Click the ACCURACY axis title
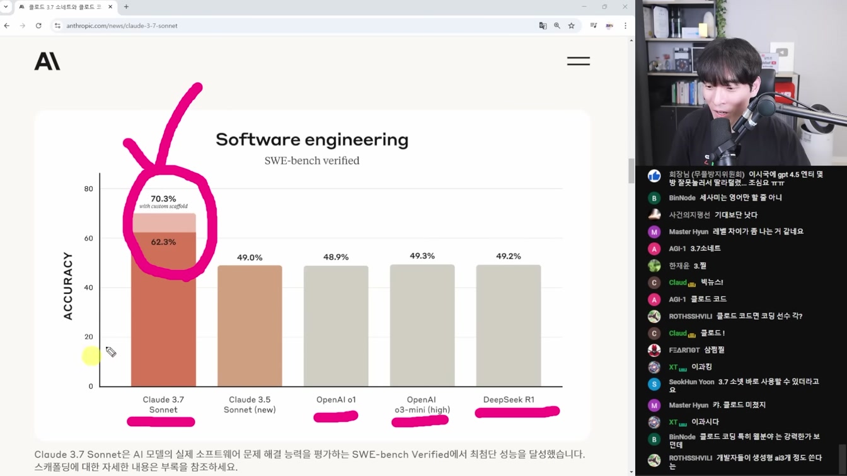The width and height of the screenshot is (847, 476). [68, 286]
